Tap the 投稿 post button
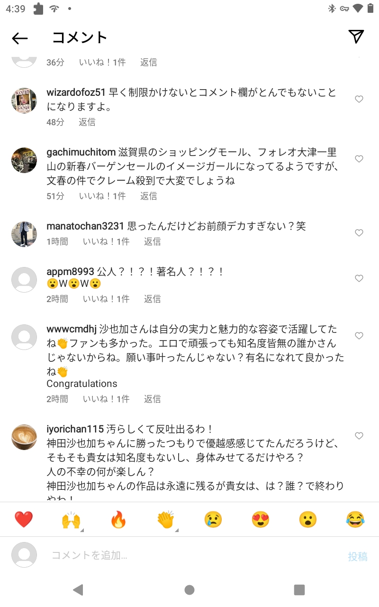The height and width of the screenshot is (607, 379). [358, 556]
